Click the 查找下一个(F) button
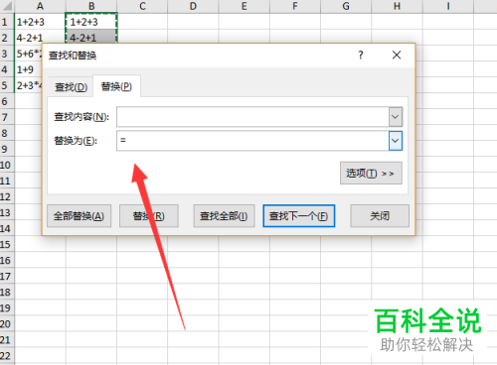The width and height of the screenshot is (497, 365). [299, 216]
